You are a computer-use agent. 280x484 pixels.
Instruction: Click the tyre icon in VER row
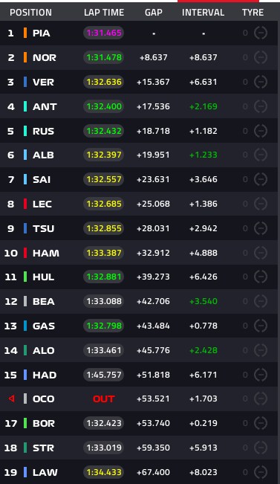coord(260,82)
